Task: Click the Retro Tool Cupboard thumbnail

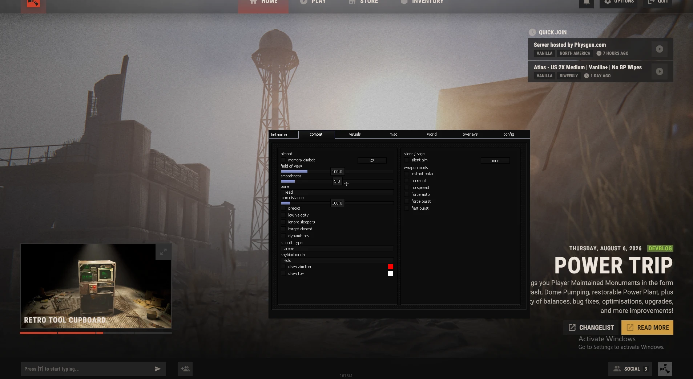Action: click(96, 286)
